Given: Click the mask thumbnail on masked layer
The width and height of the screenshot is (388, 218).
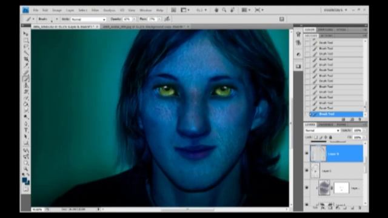Looking at the screenshot, I should [x=341, y=188].
